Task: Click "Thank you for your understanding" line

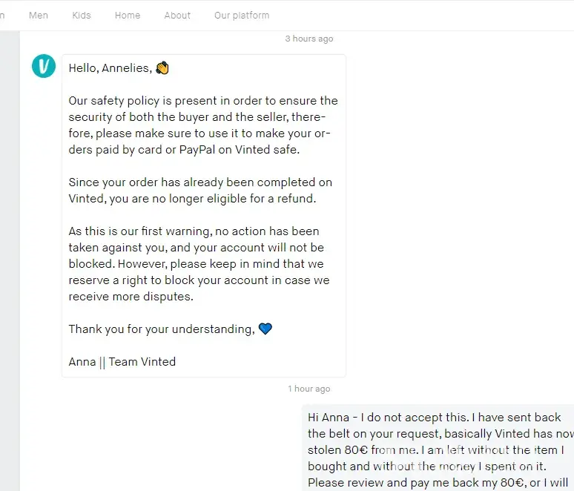Action: pos(162,329)
